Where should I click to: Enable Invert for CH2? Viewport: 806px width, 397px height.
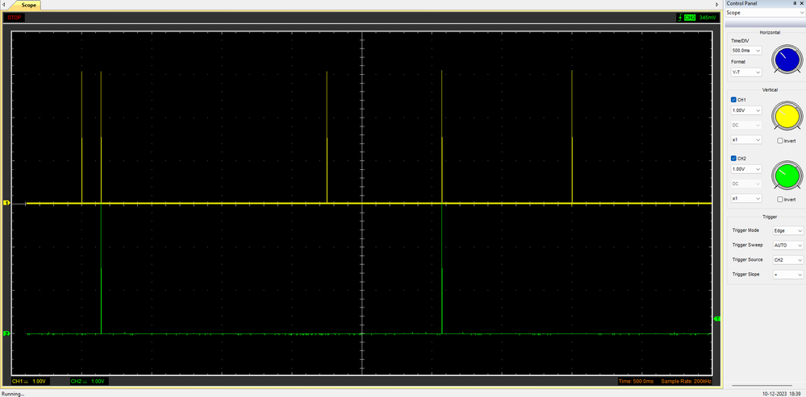[x=780, y=199]
